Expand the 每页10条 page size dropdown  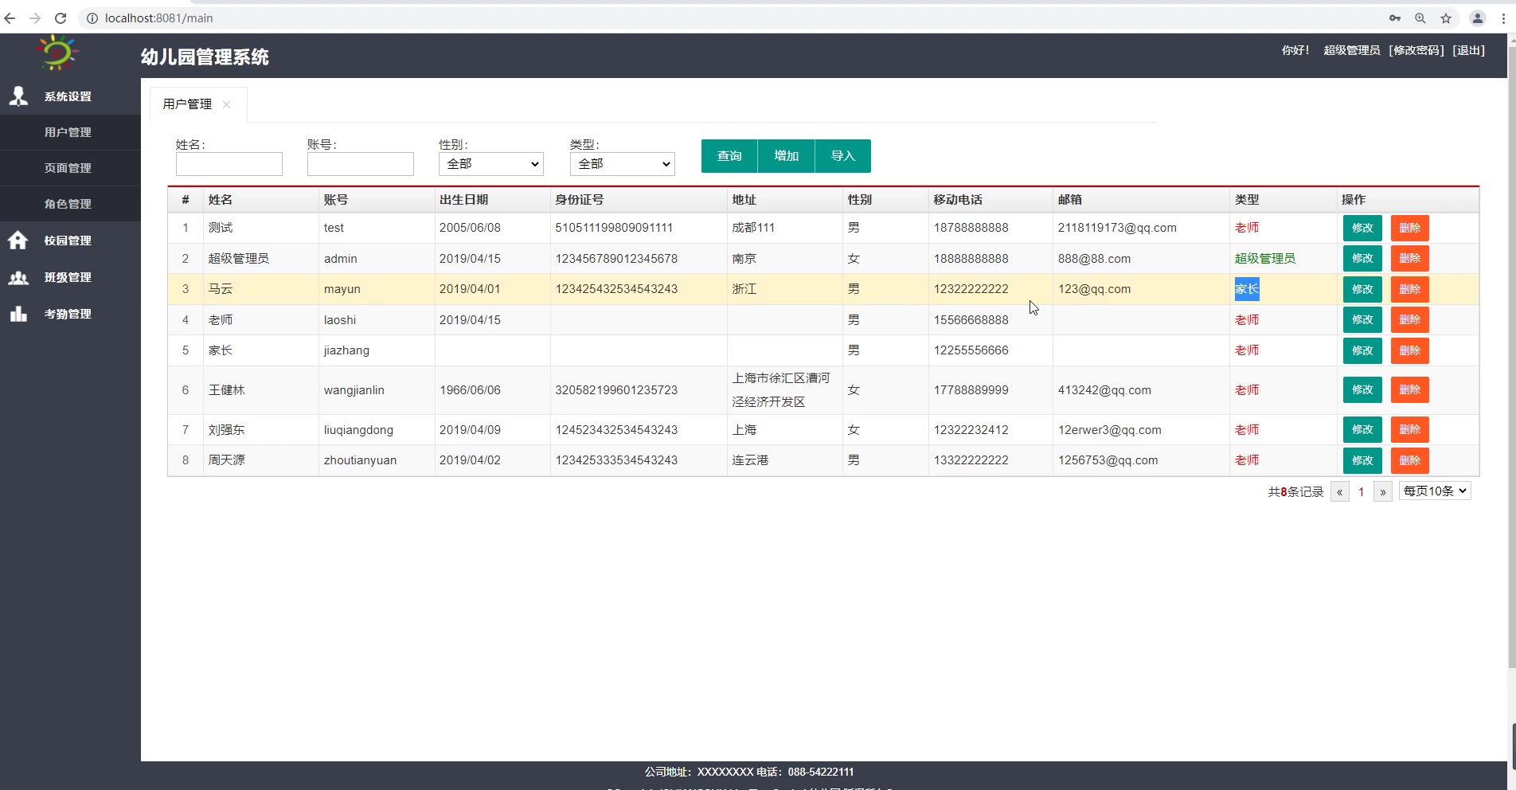click(1434, 491)
